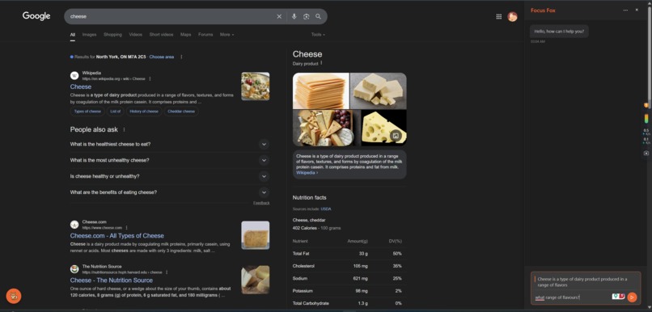This screenshot has width=652, height=312.
Task: Open the Google apps grid
Action: [498, 17]
